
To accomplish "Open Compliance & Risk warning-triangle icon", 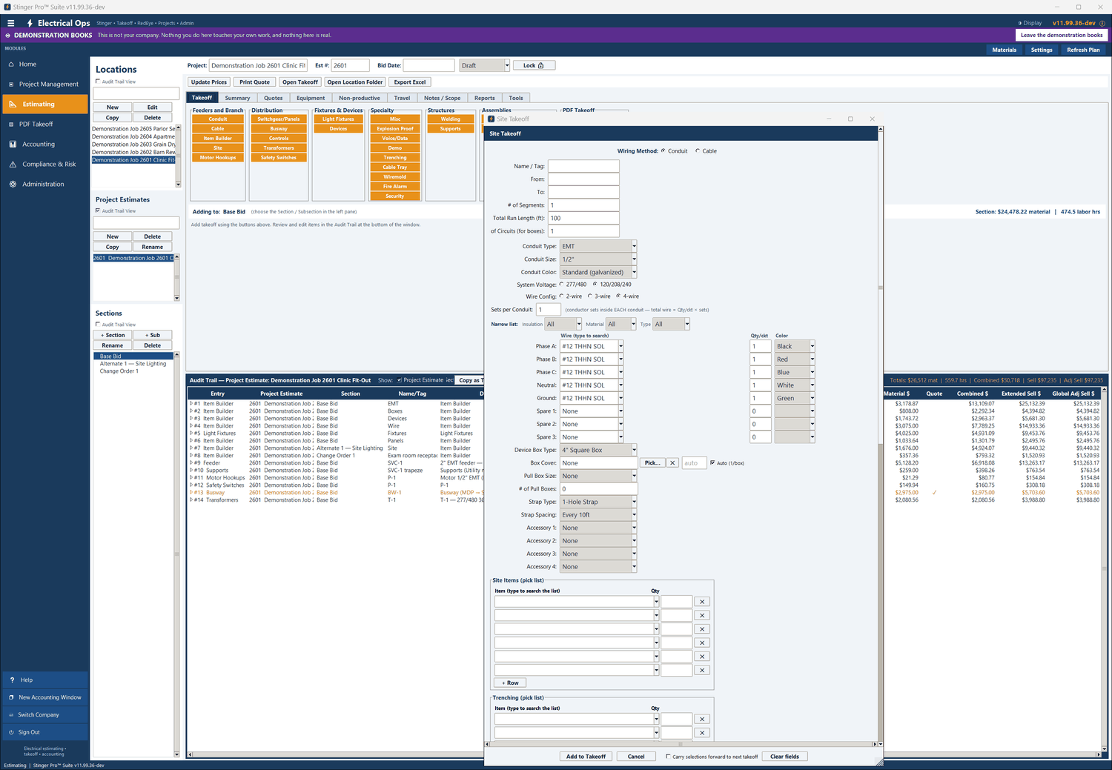I will (x=12, y=165).
